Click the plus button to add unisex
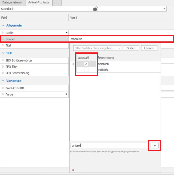The height and width of the screenshot is (175, 174). pyautogui.click(x=154, y=146)
